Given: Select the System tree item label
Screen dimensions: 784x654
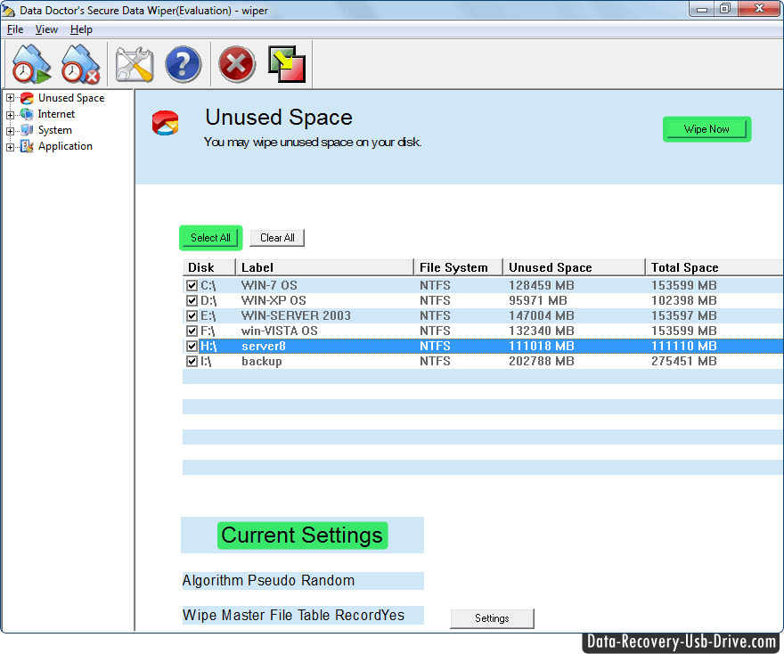Looking at the screenshot, I should point(55,130).
